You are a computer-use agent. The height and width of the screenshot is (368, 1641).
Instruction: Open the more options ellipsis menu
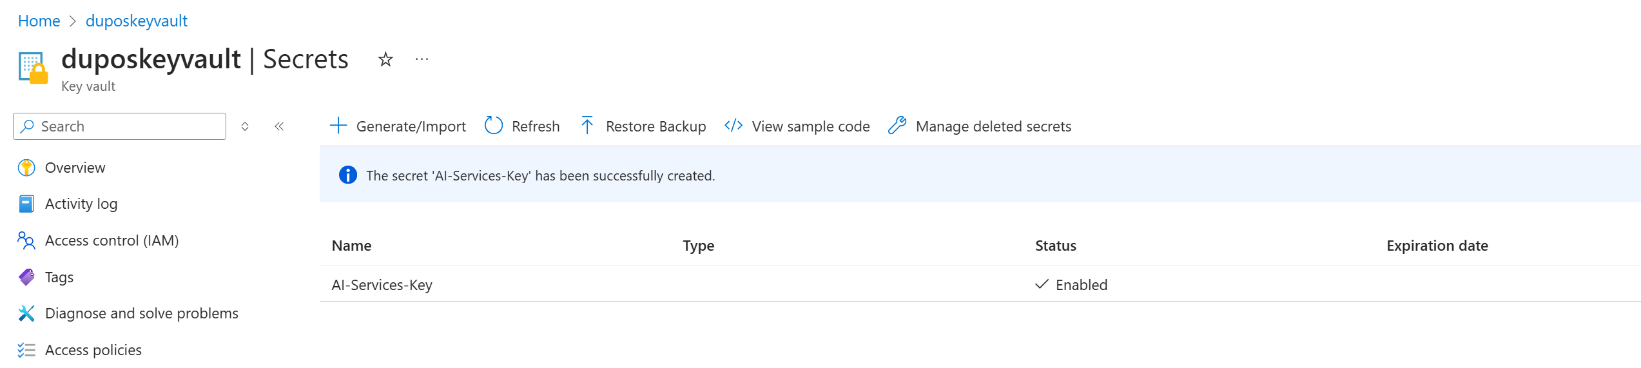point(422,59)
